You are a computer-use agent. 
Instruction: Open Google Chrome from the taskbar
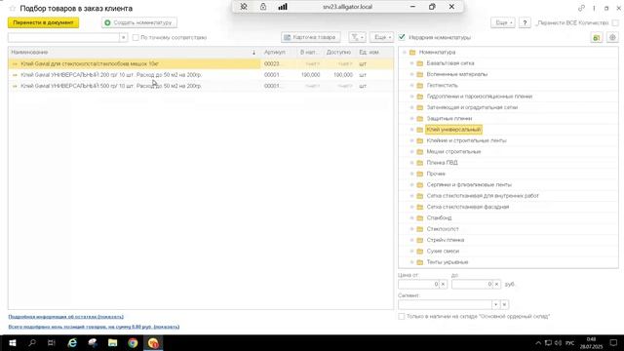pos(133,342)
